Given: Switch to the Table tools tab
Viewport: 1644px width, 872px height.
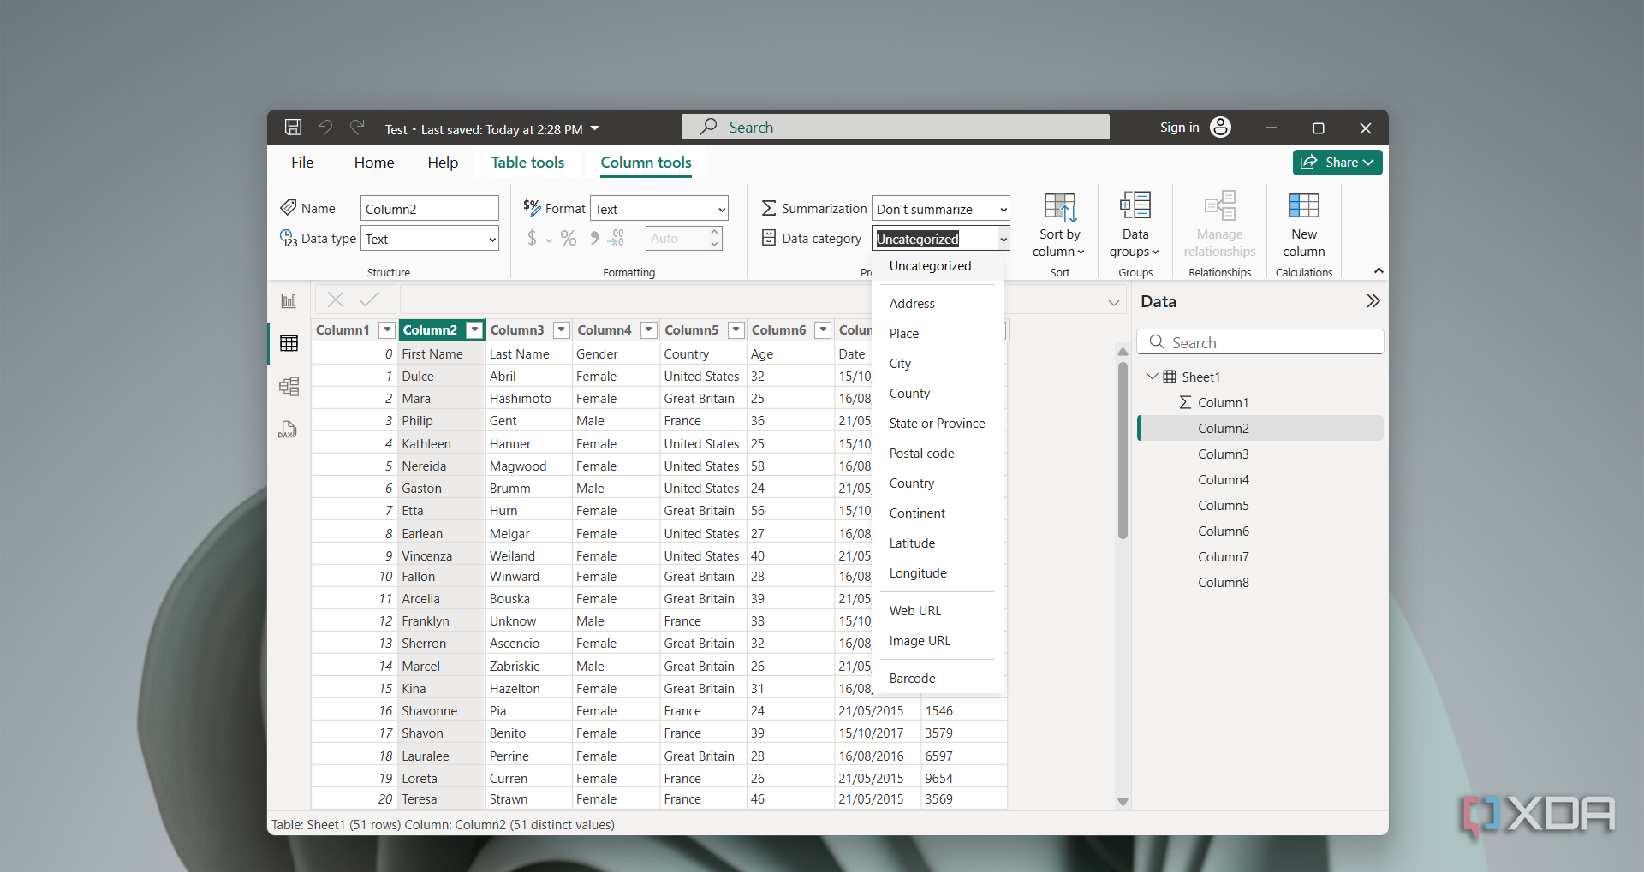Looking at the screenshot, I should coord(527,163).
